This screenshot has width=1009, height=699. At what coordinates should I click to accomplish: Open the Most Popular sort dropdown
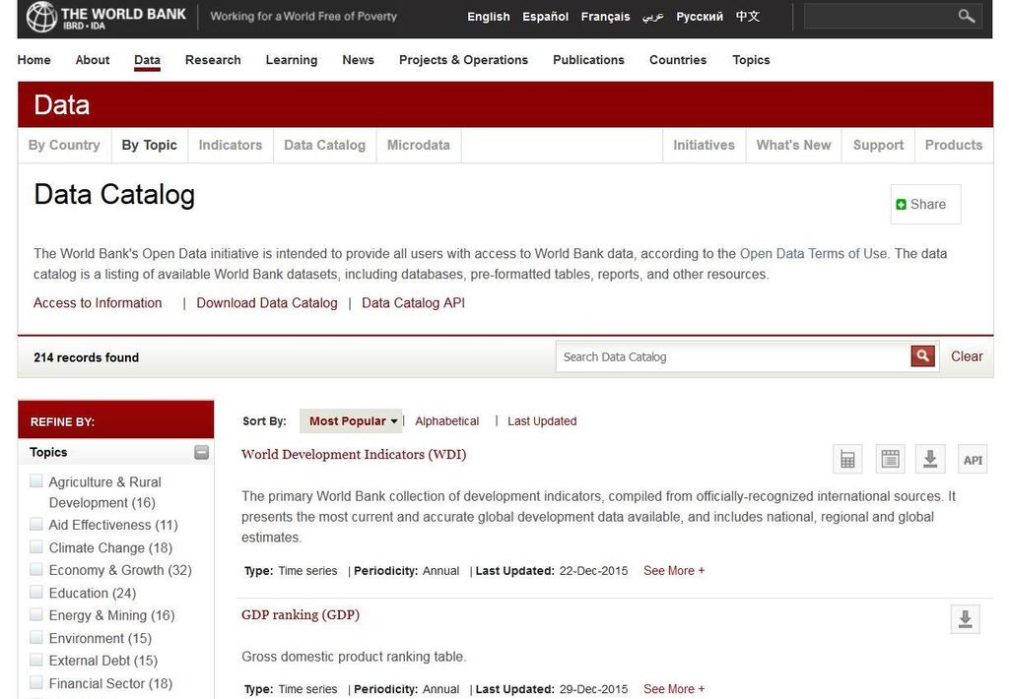point(351,421)
